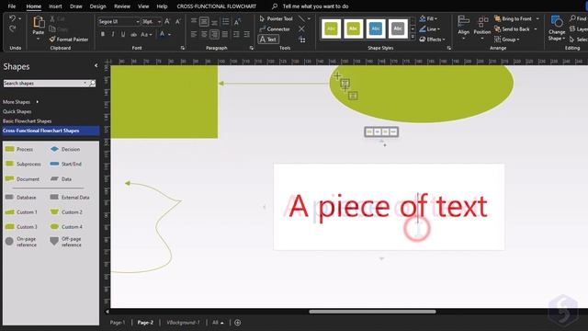Click the Redo arrow icon
This screenshot has height=331, width=588.
point(12,29)
